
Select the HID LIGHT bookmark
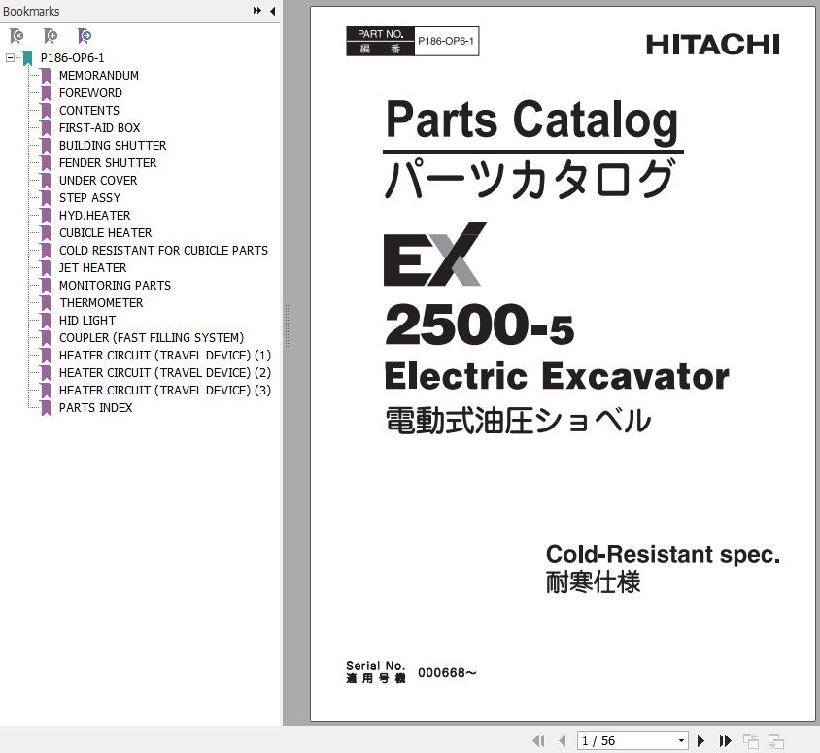pyautogui.click(x=86, y=320)
